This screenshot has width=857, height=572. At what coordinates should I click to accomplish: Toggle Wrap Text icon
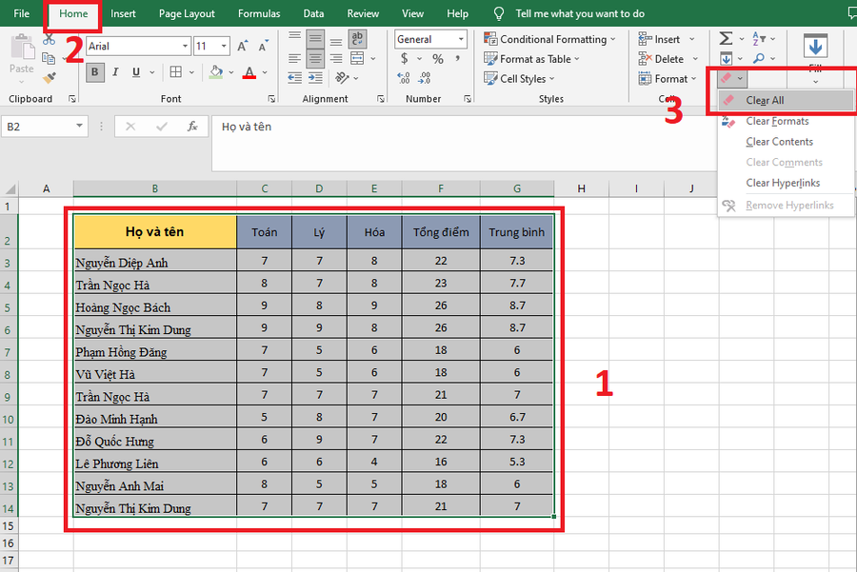coord(357,38)
